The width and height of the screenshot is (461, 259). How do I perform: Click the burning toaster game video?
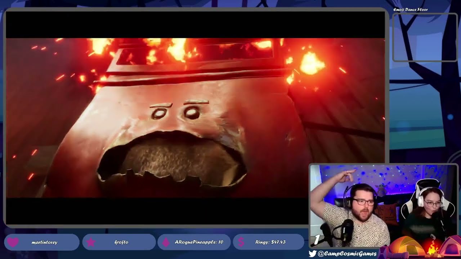point(195,118)
